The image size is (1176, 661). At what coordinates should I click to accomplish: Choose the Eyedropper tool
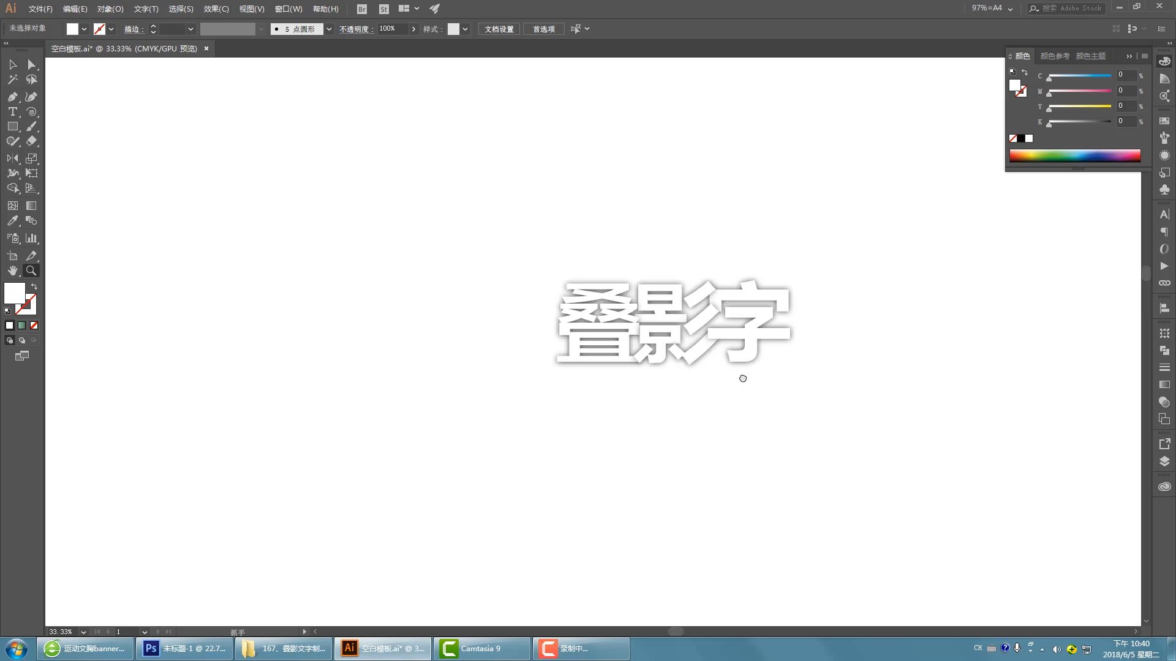click(12, 221)
